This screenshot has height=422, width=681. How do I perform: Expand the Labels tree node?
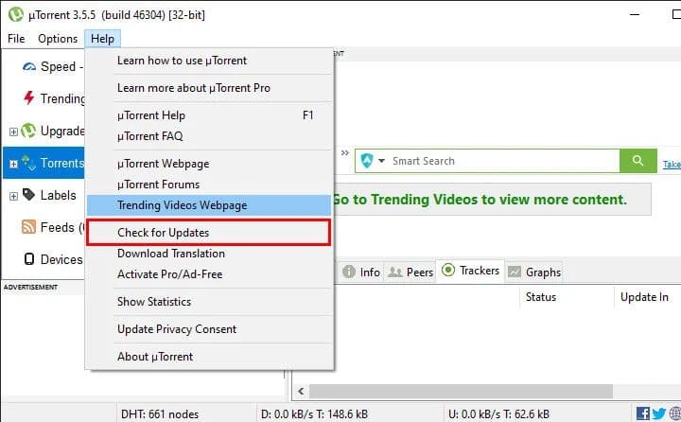[13, 196]
